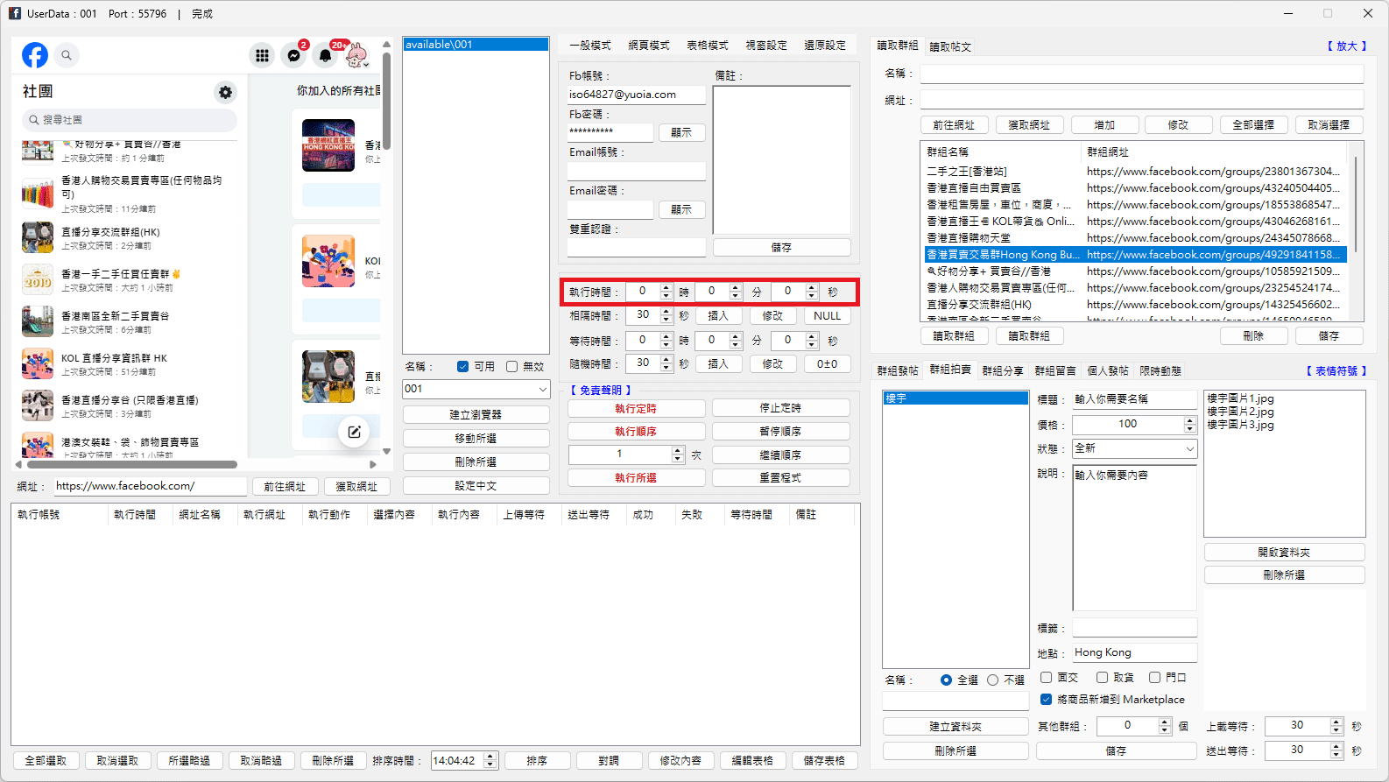Toggle the 面交 checkbox
The height and width of the screenshot is (782, 1389).
coord(1046,677)
